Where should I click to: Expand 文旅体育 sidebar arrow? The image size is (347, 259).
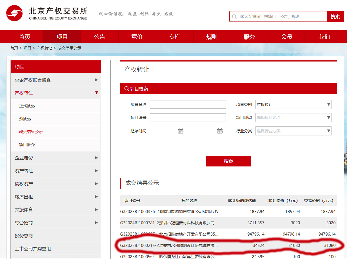pos(97,210)
